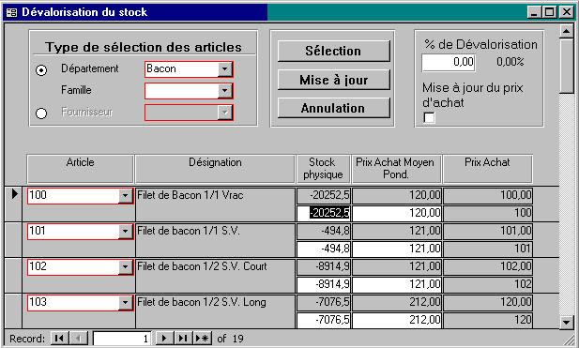Click highlighted stock field -20252,5

pos(324,213)
